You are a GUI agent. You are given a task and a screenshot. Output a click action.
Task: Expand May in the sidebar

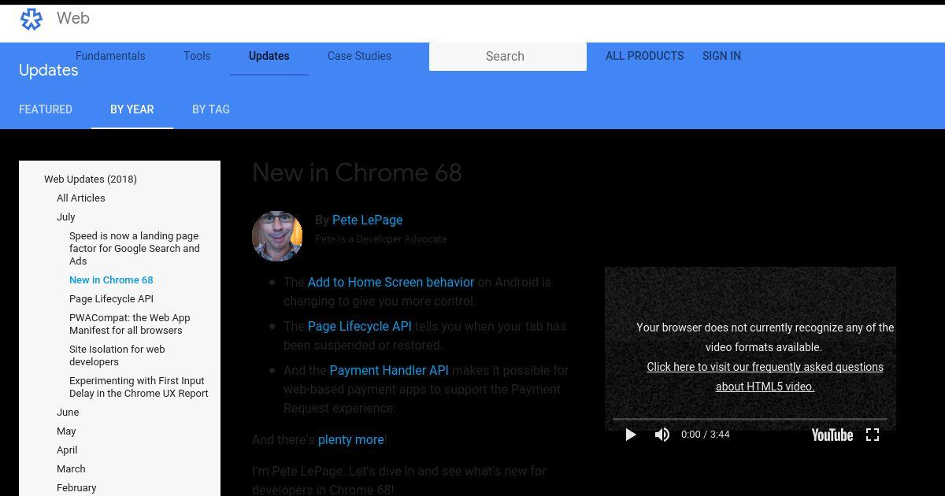[x=66, y=431]
